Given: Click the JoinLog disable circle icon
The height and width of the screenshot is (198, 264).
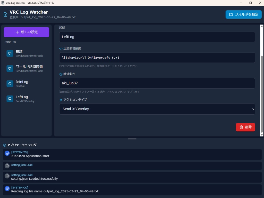Looking at the screenshot, I should point(10,84).
